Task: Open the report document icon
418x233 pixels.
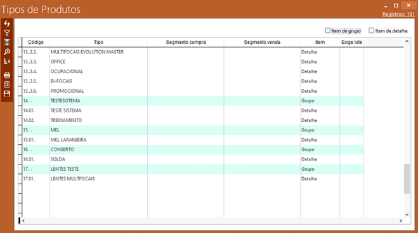Action: pyautogui.click(x=7, y=84)
